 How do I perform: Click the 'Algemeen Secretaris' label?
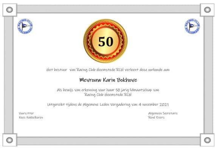[x=163, y=113]
